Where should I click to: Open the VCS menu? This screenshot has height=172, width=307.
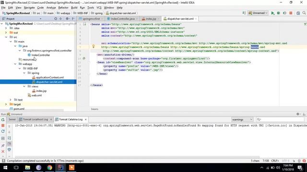(x=99, y=8)
